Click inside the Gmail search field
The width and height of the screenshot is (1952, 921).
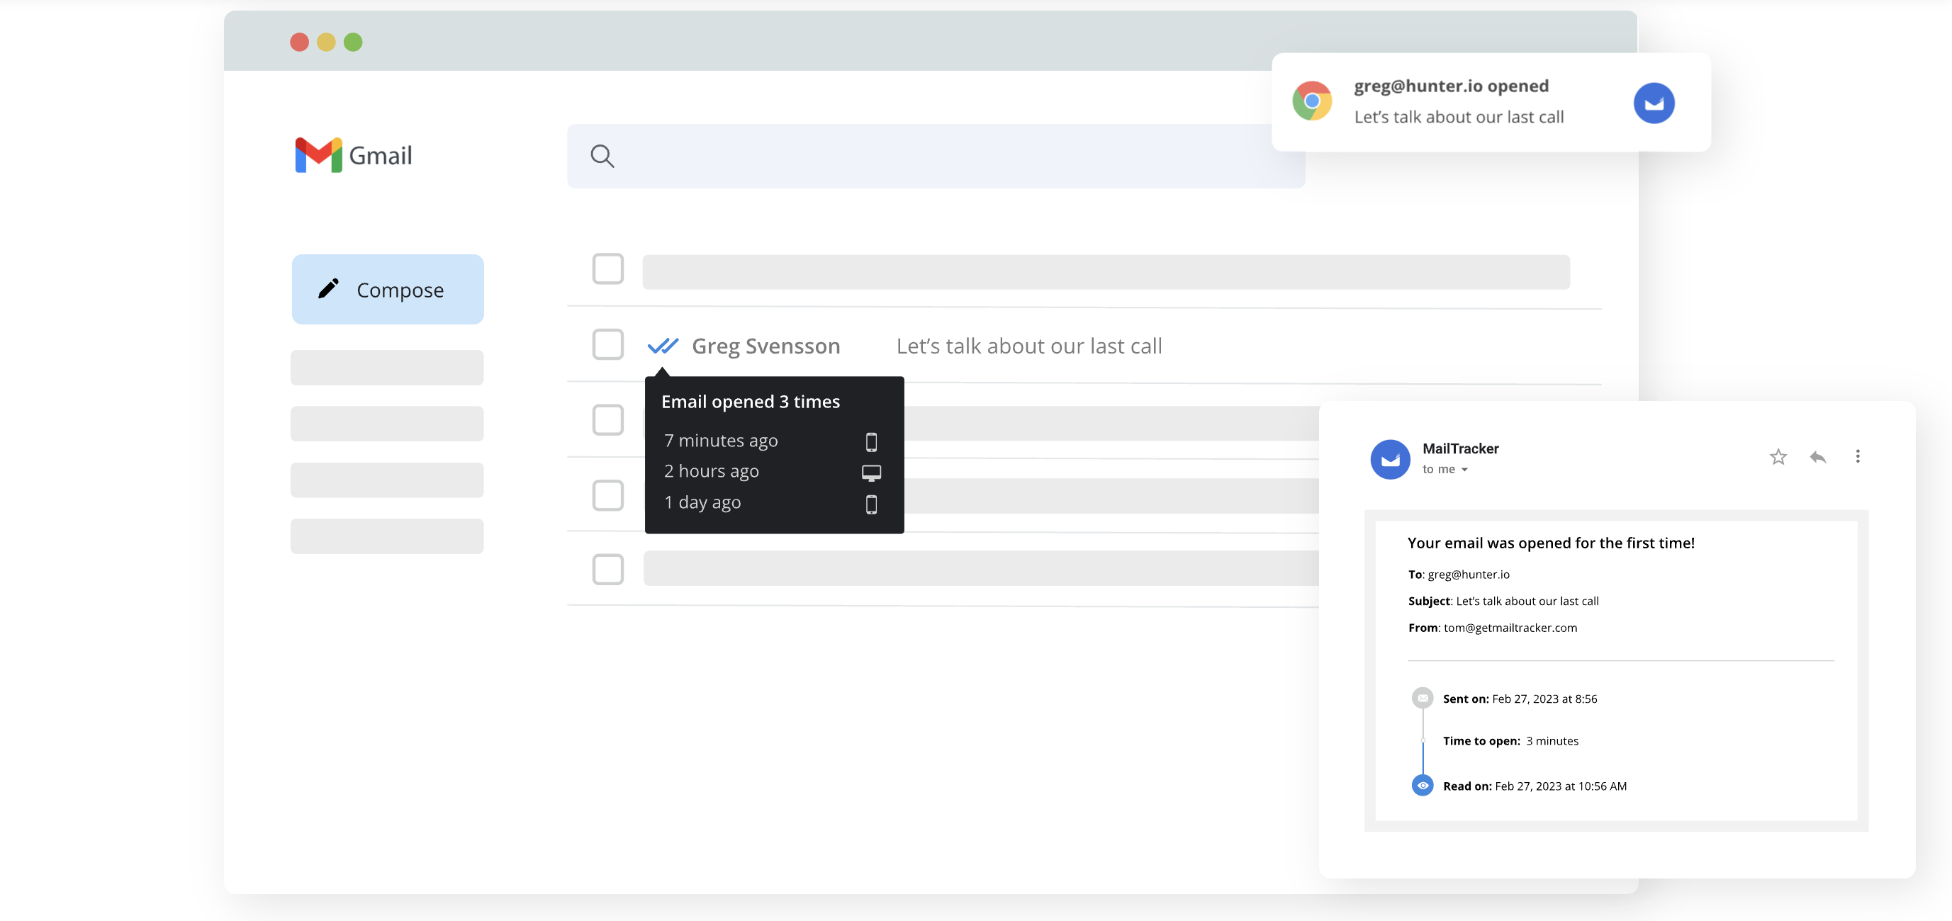936,156
